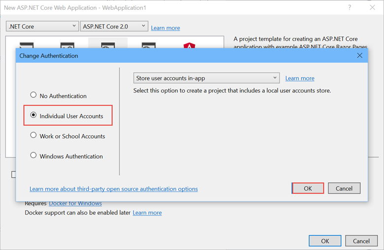Click Learn more about Docker support
The image size is (384, 250).
tap(147, 213)
